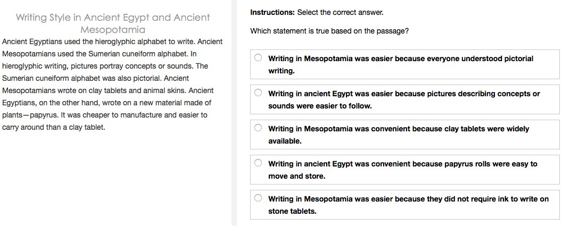Pick radio button for 'papyrus rolls were easy to move'

(258, 163)
